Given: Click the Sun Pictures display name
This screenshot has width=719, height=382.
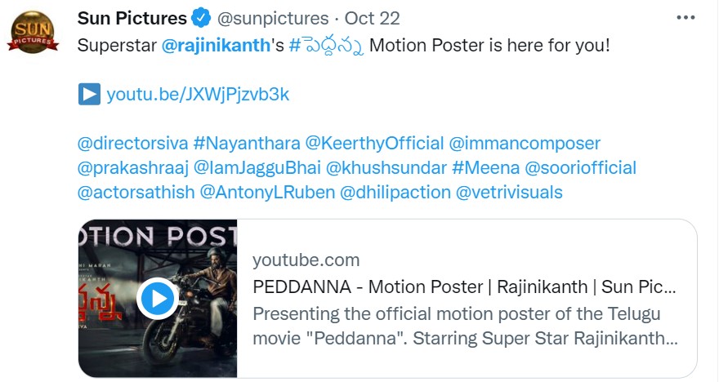Looking at the screenshot, I should [x=132, y=18].
